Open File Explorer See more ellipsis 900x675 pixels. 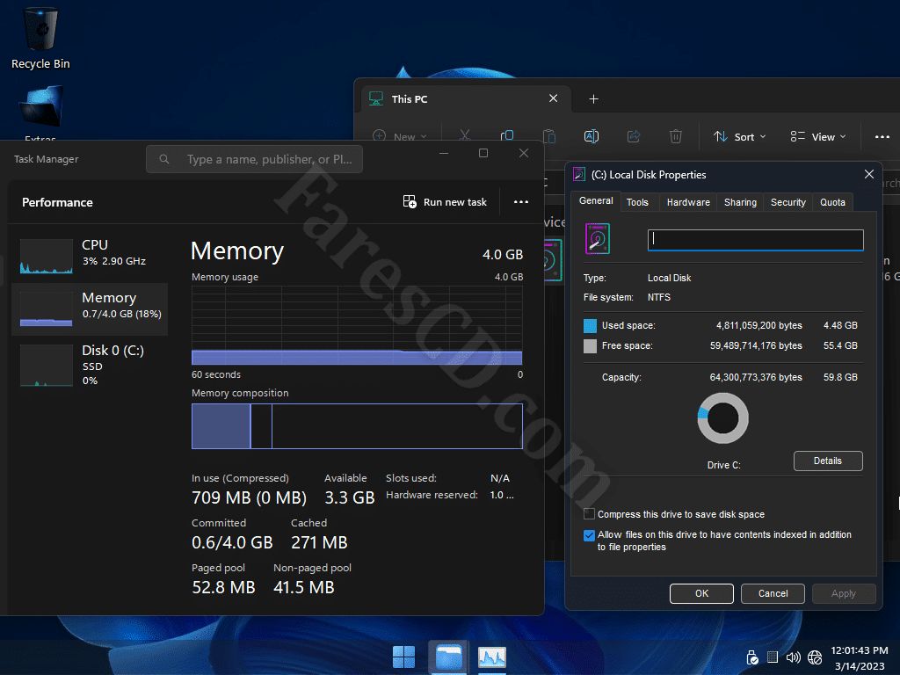(x=882, y=136)
